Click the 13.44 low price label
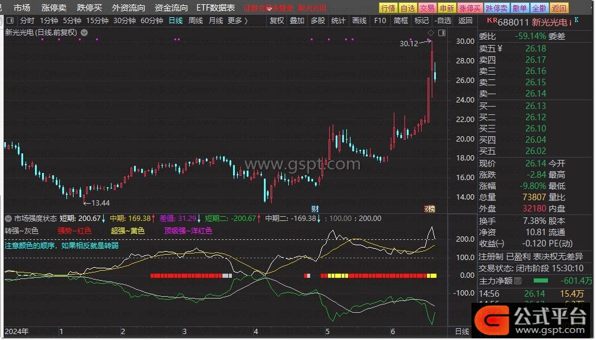 [101, 203]
